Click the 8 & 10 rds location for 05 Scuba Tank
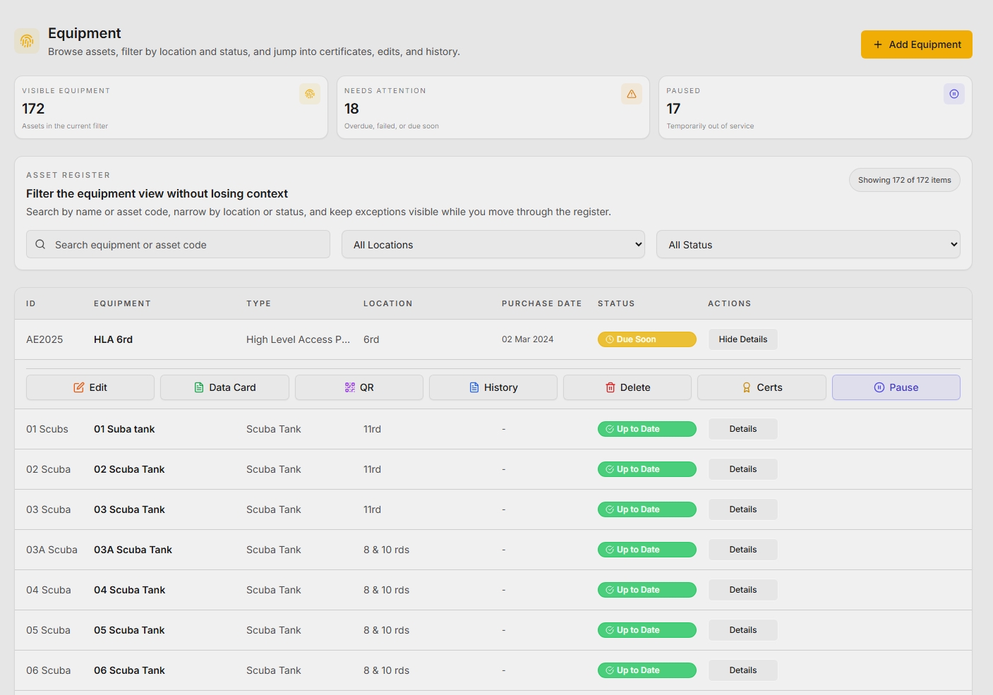The width and height of the screenshot is (993, 695). (386, 630)
